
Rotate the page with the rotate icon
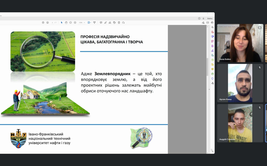[123, 23]
